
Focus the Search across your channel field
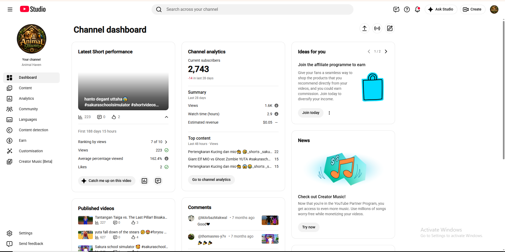[x=252, y=9]
